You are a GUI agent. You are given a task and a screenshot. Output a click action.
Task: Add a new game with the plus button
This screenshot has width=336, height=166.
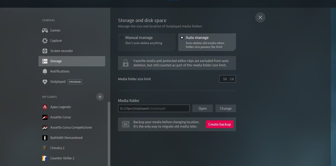click(100, 97)
